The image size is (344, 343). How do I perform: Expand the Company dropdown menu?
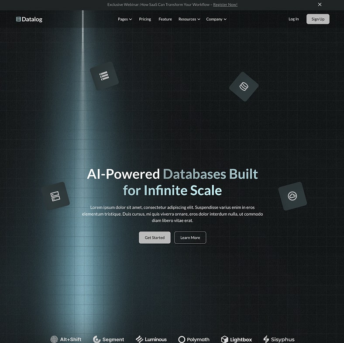[x=217, y=19]
